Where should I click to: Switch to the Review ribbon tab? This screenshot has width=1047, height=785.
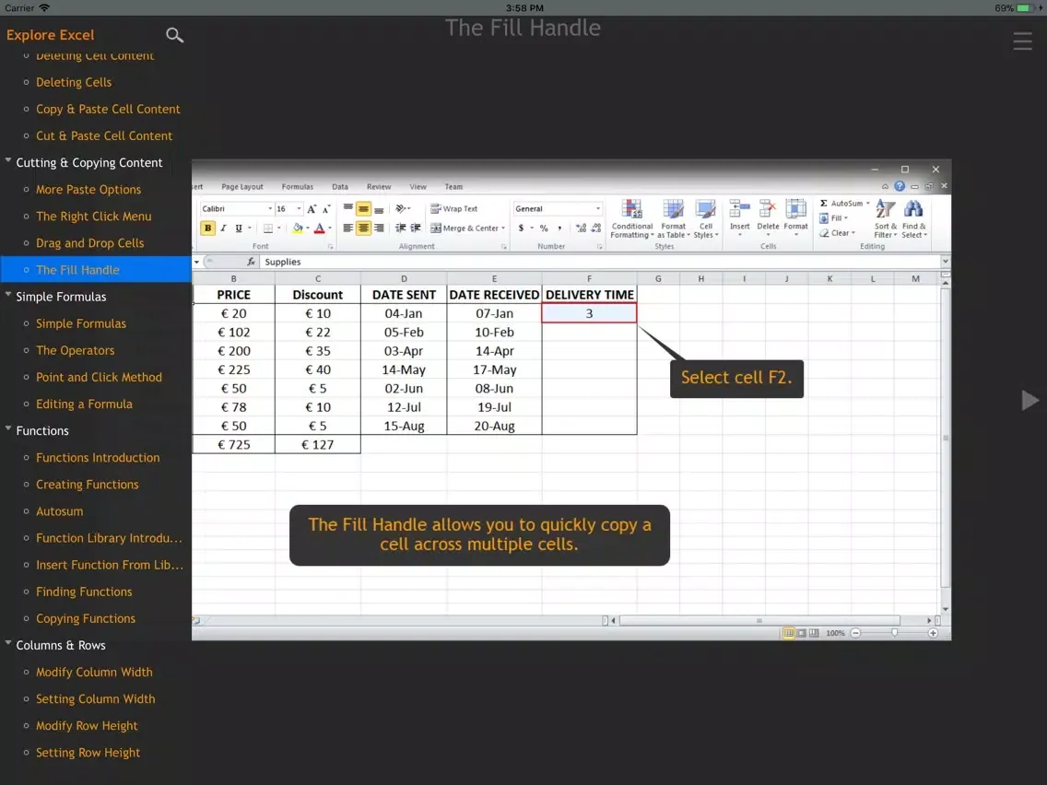[379, 187]
